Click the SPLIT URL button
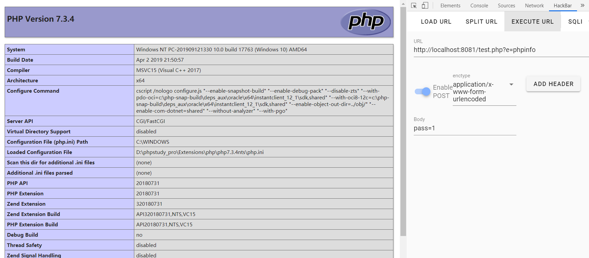 481,22
